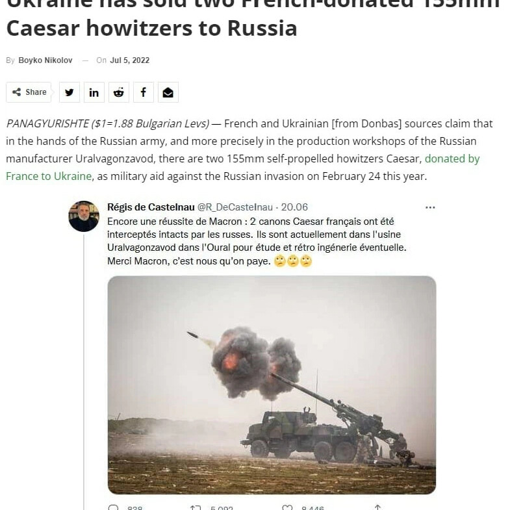Share article on LinkedIn
This screenshot has width=510, height=510.
(94, 92)
